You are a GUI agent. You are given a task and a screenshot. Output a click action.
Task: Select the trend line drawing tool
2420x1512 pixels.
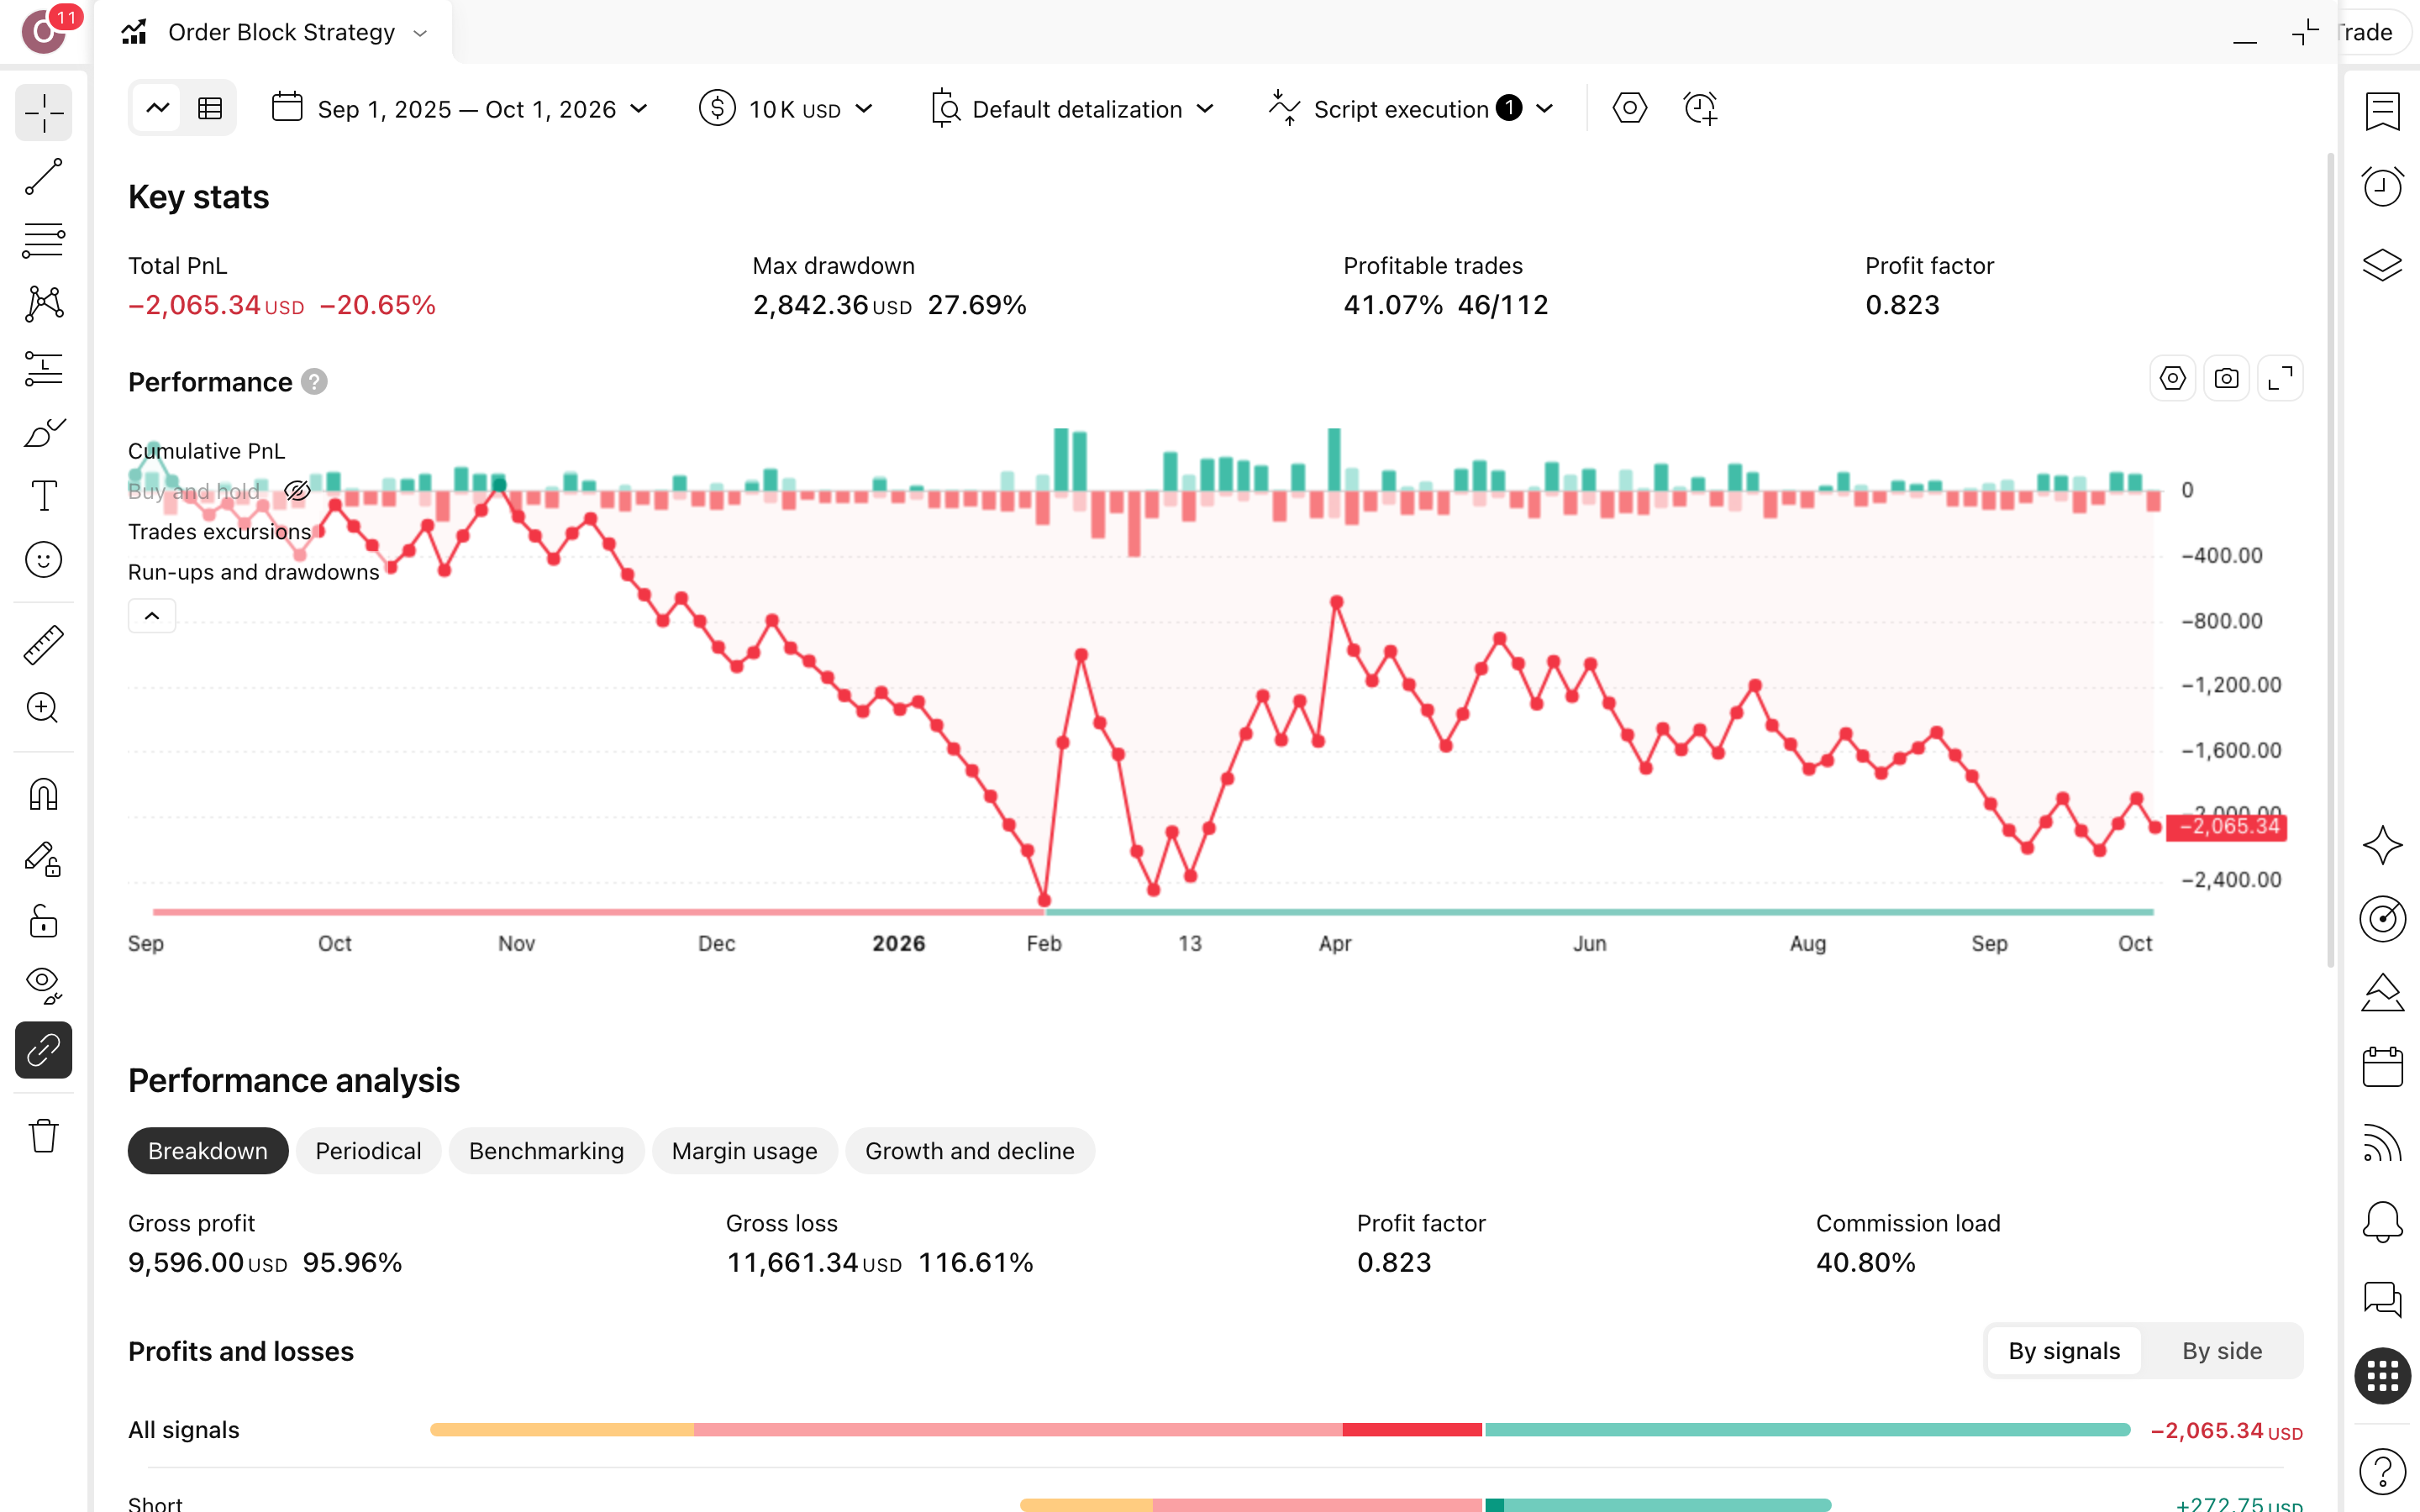tap(44, 177)
